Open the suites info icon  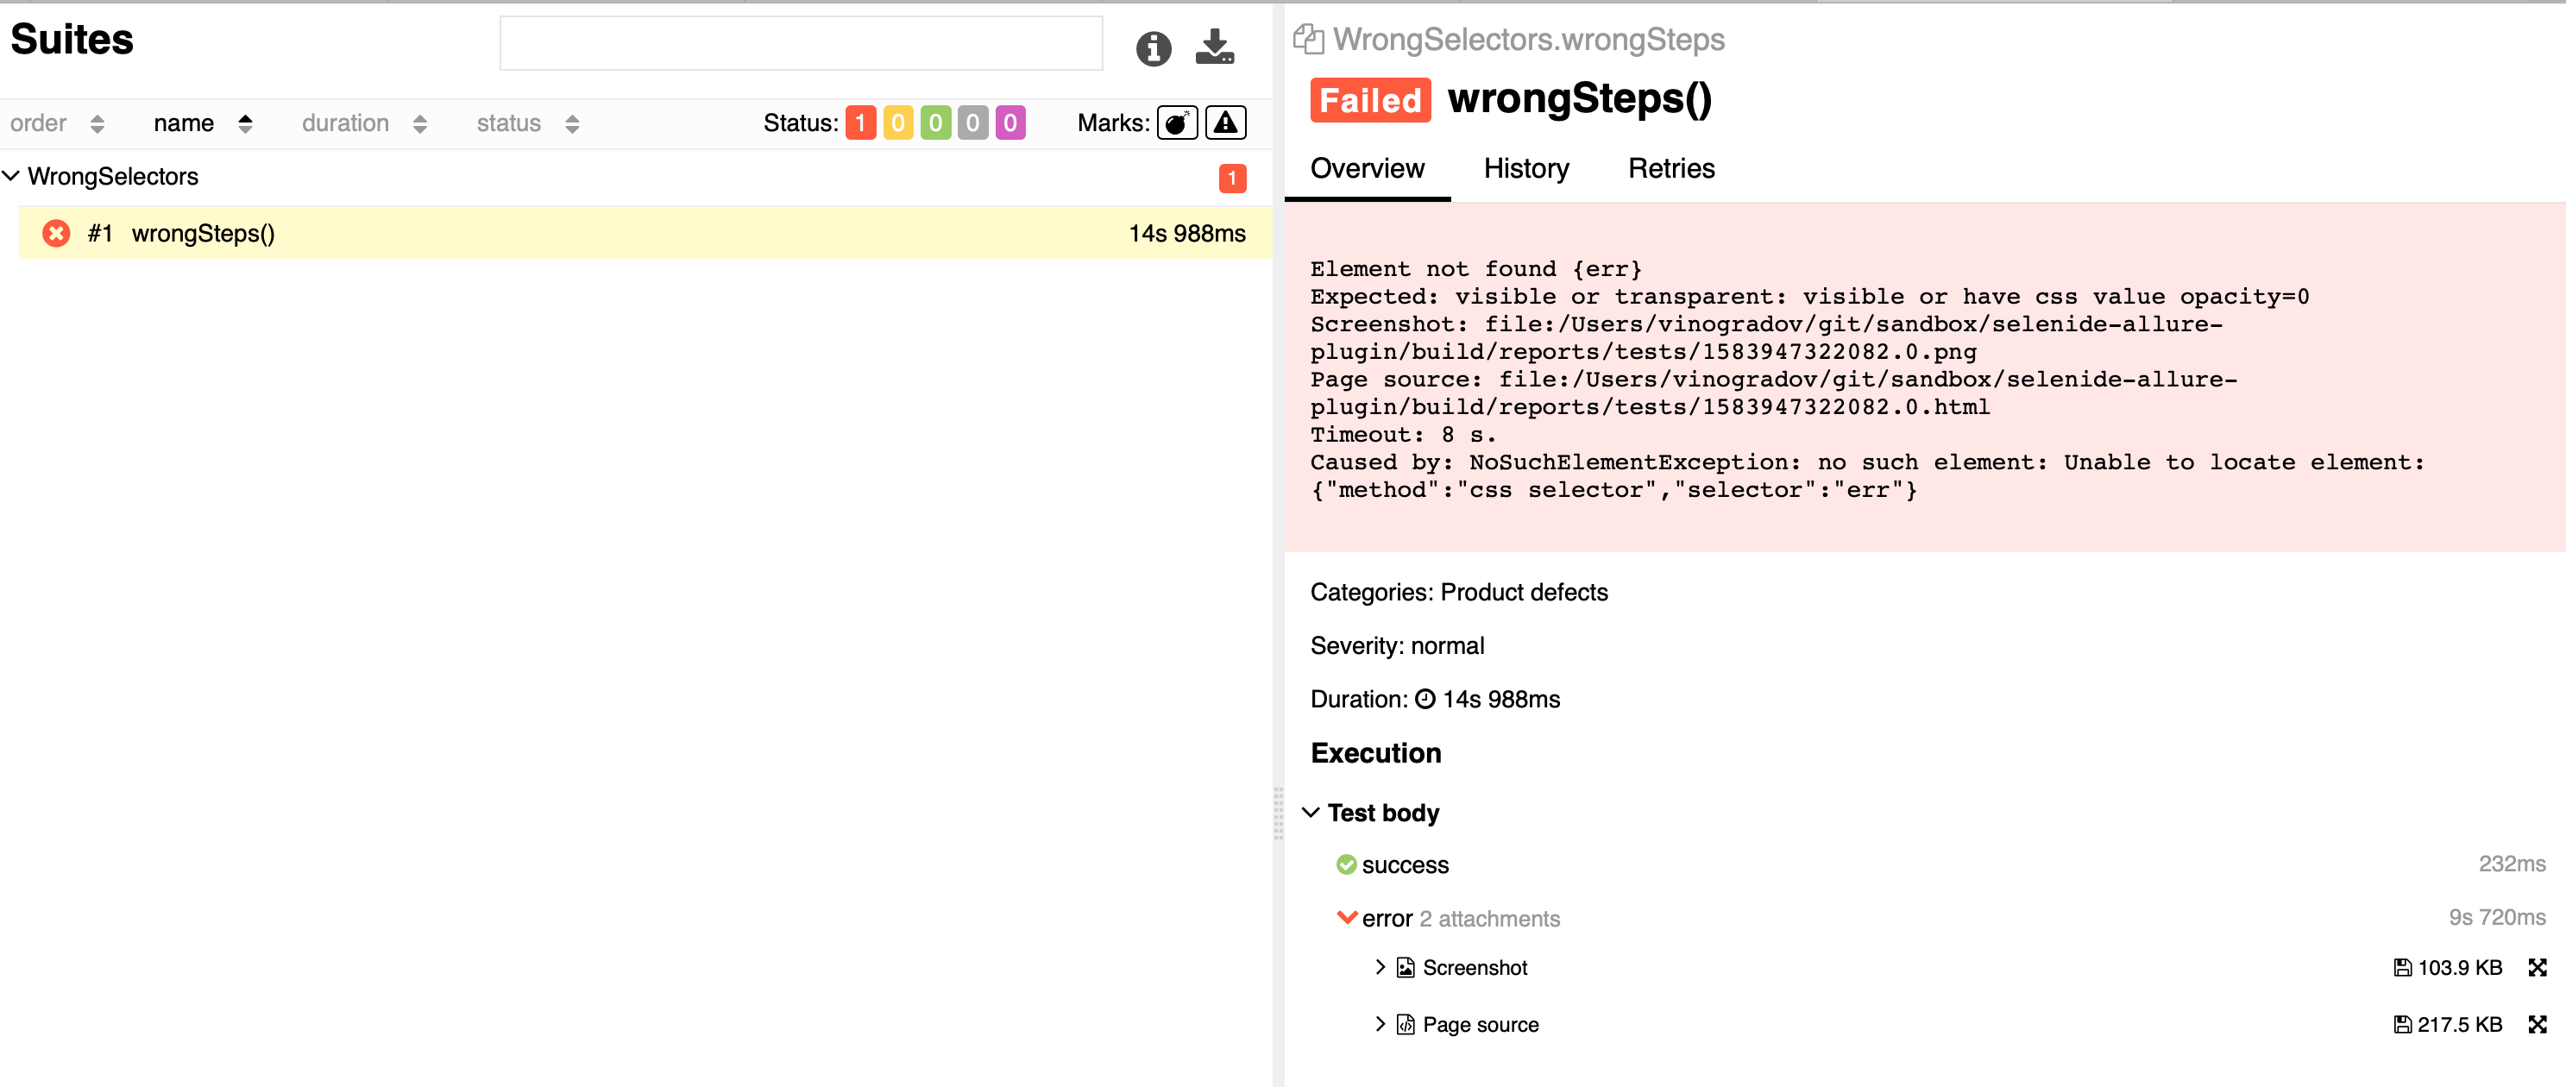click(1153, 47)
